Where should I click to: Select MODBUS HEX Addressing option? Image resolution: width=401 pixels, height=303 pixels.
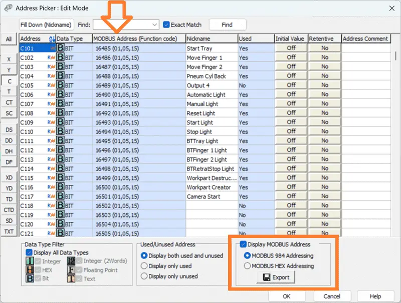(x=247, y=266)
